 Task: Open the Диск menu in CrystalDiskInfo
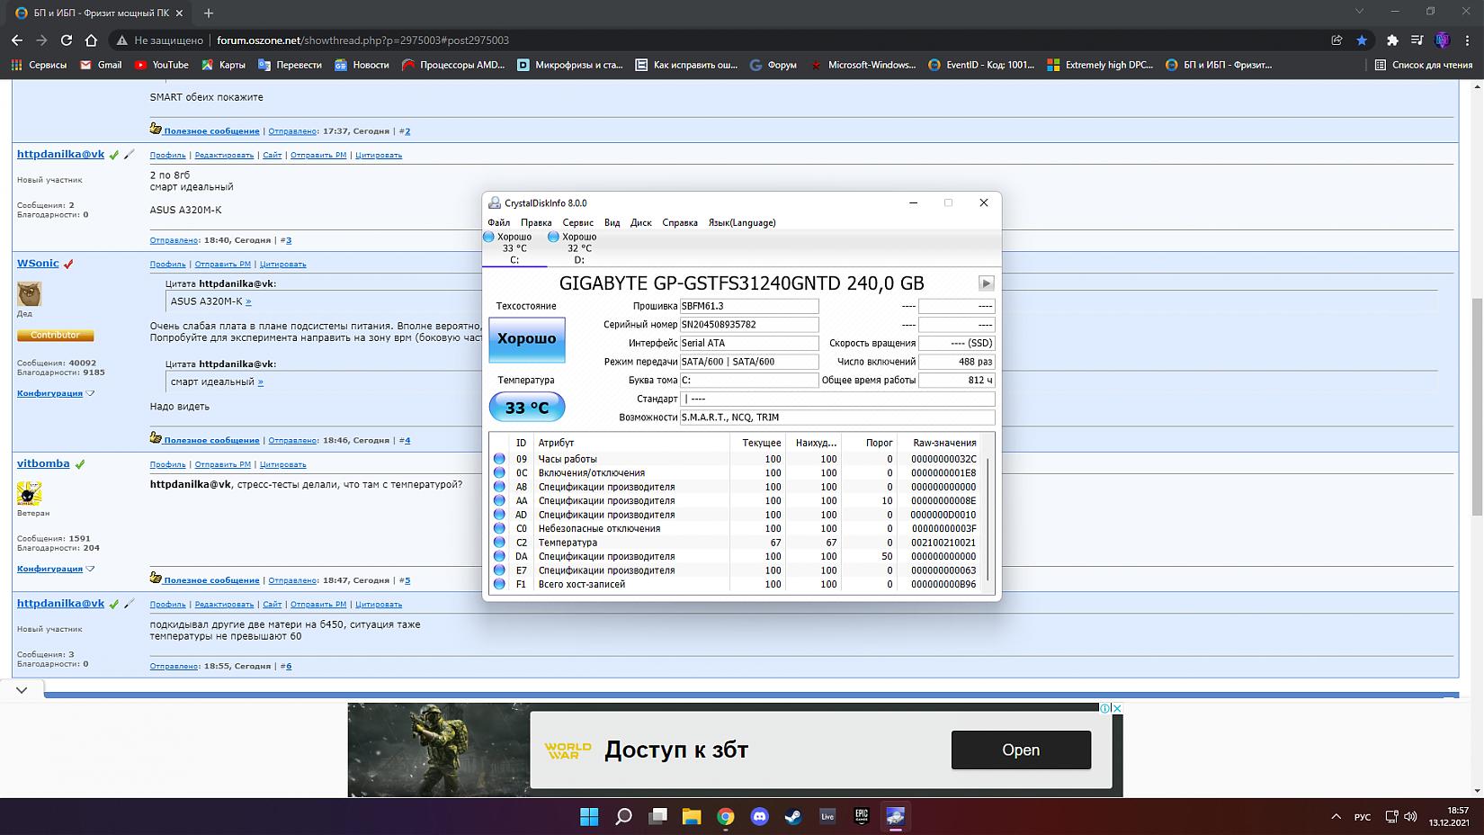(640, 222)
